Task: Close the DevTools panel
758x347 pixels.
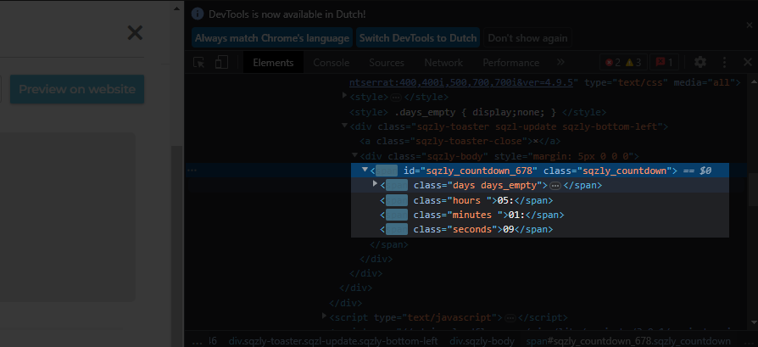Action: point(747,62)
